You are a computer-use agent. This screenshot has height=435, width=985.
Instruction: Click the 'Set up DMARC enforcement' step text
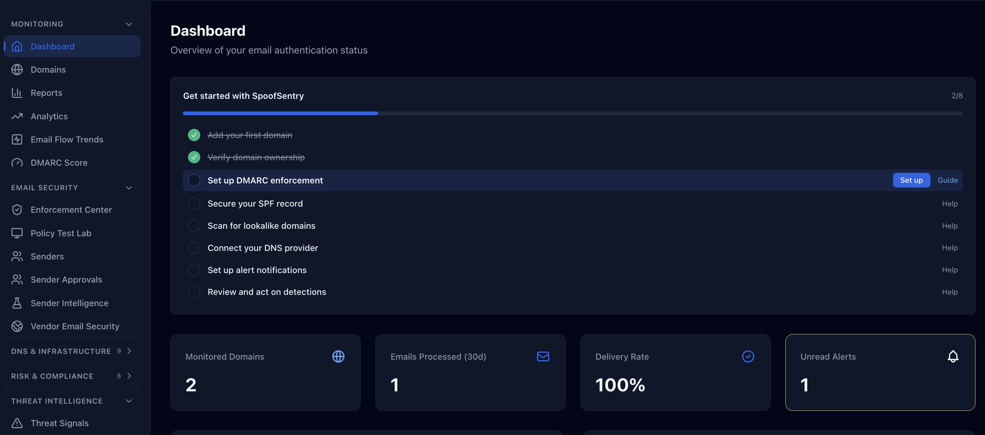point(265,180)
